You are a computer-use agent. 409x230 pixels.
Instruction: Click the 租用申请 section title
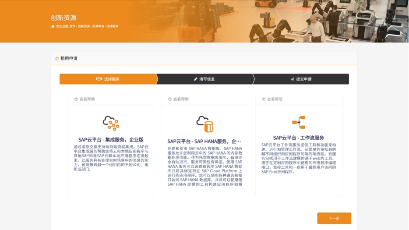click(69, 58)
